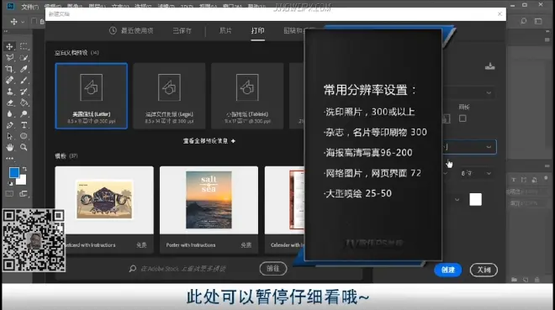Click the blue foreground color swatch

[14, 172]
